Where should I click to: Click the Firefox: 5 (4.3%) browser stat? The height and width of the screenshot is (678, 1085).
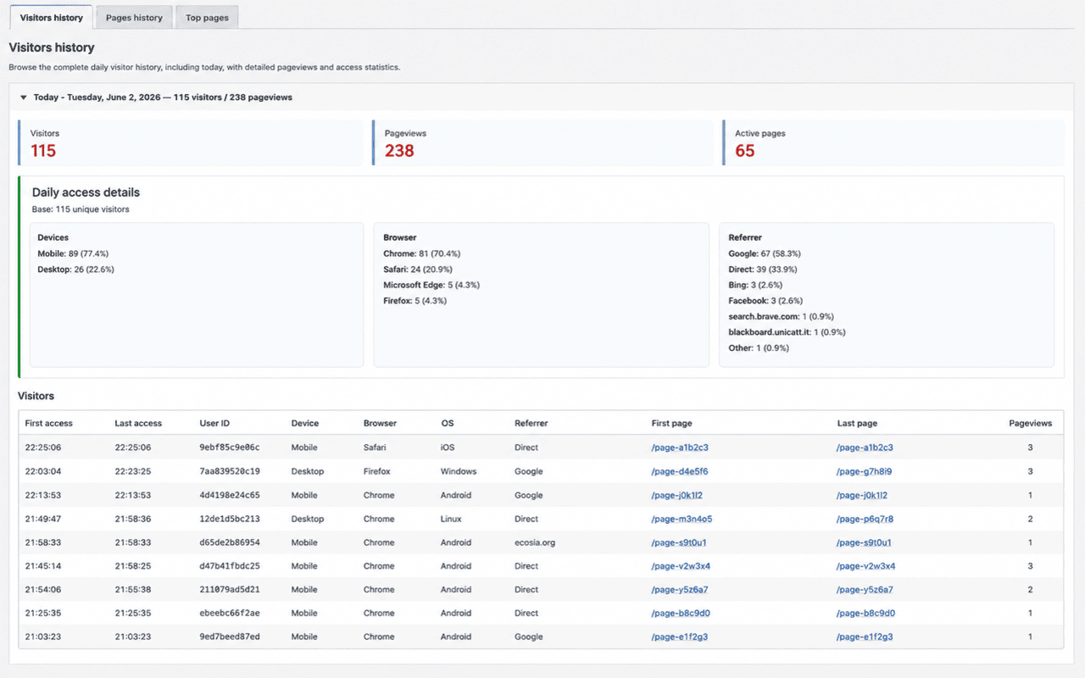pyautogui.click(x=415, y=301)
